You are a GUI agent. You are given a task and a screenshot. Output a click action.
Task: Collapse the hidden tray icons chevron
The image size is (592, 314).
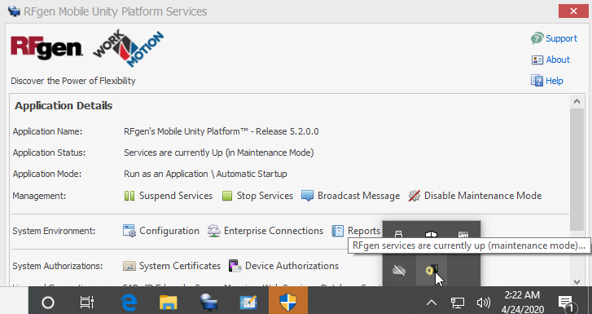pyautogui.click(x=432, y=303)
